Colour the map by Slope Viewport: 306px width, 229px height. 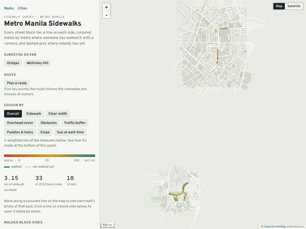tap(45, 132)
